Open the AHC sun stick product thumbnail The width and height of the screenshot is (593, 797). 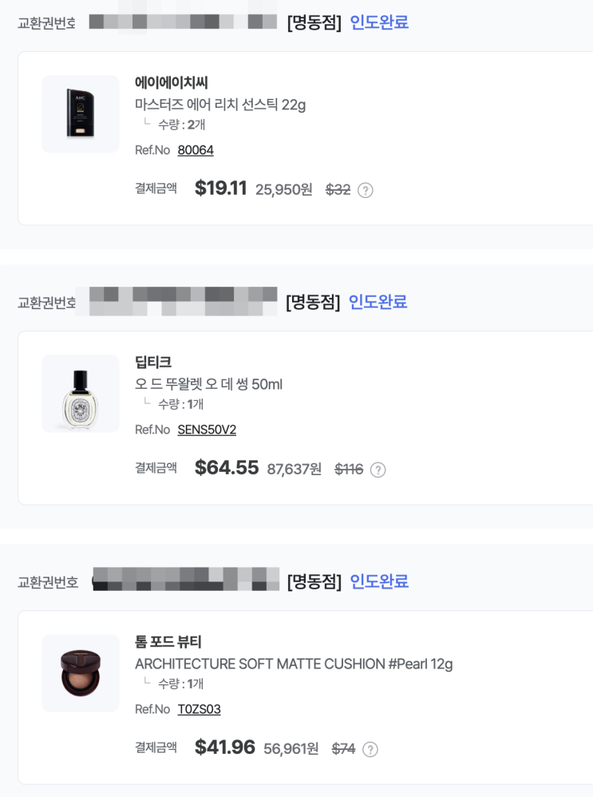81,114
